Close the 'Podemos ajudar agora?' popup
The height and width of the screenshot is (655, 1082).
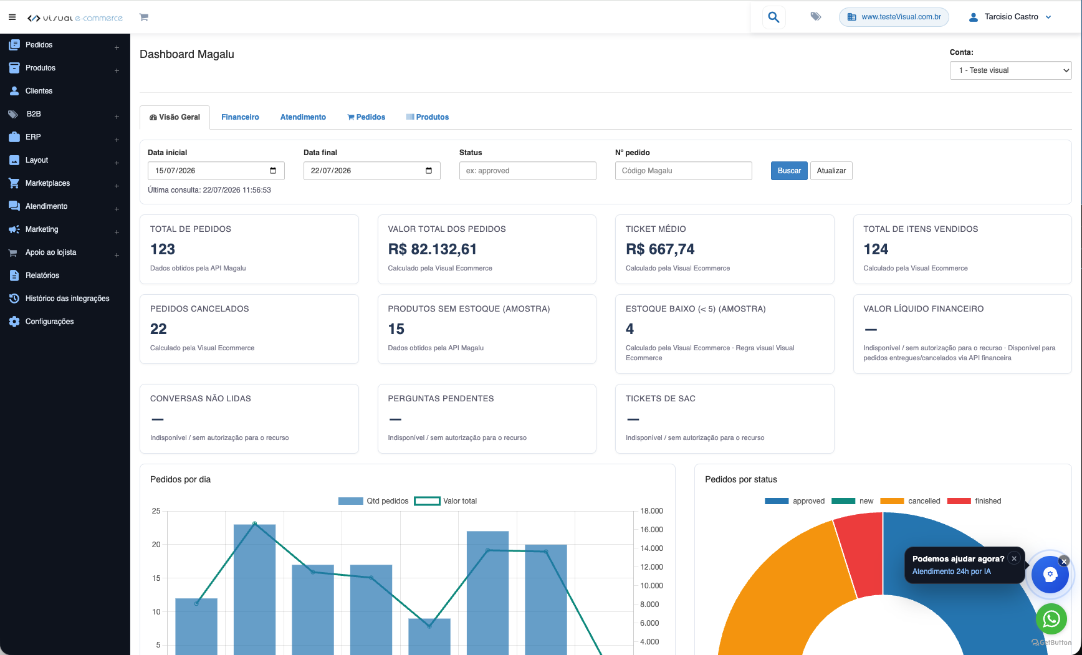(1014, 558)
